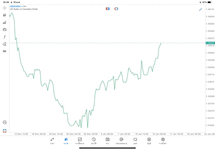
Task: Open the H4 timeframe selector in sidebar
Action: pyautogui.click(x=5, y=51)
